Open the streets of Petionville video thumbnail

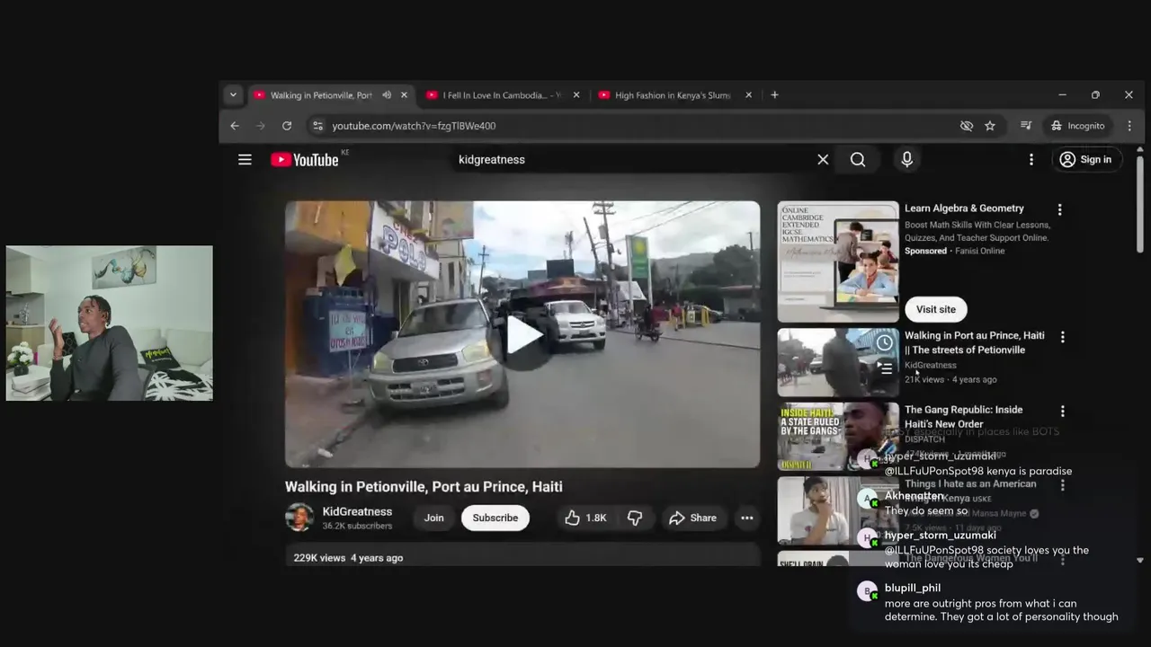click(x=838, y=362)
